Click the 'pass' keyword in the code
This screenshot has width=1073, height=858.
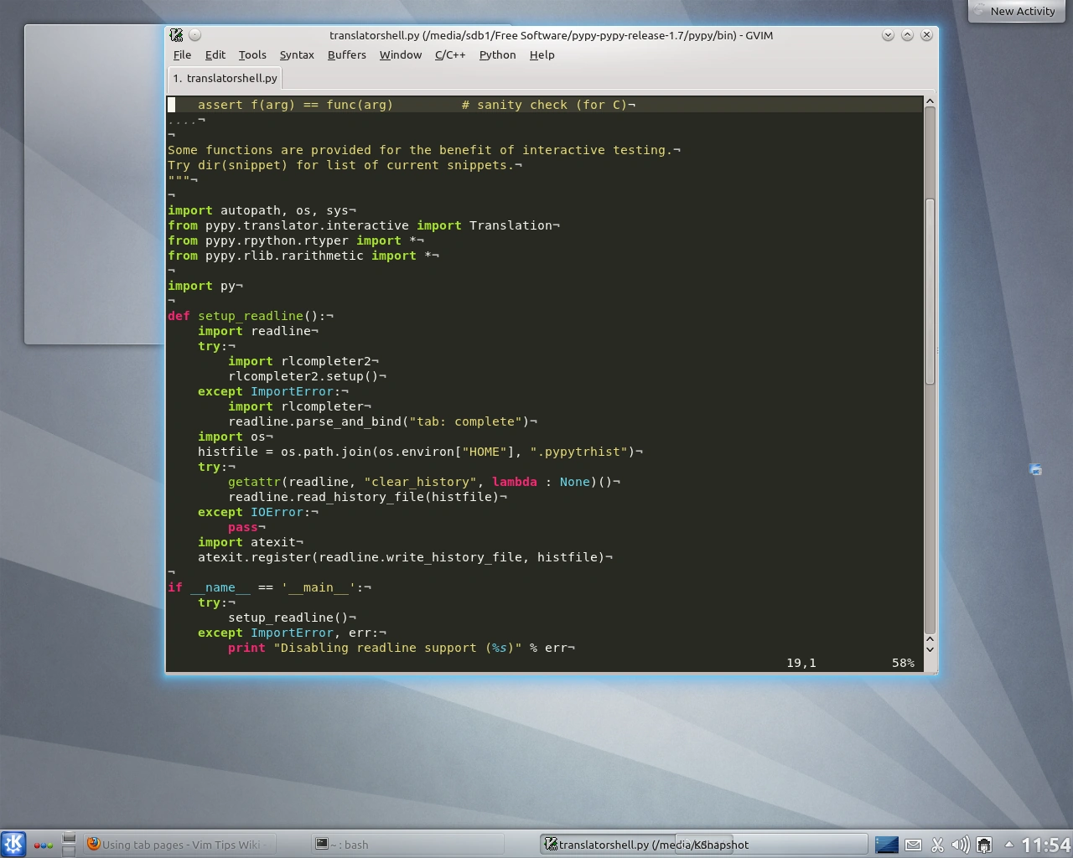tap(243, 527)
